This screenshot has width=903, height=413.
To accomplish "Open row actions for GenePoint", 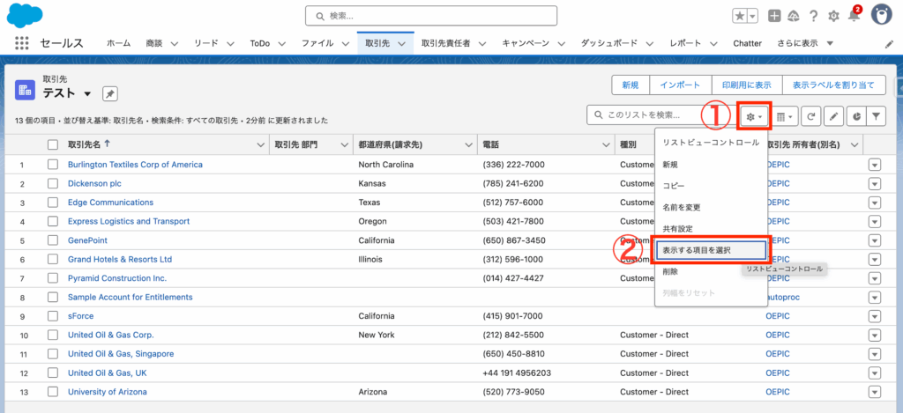I will click(874, 240).
